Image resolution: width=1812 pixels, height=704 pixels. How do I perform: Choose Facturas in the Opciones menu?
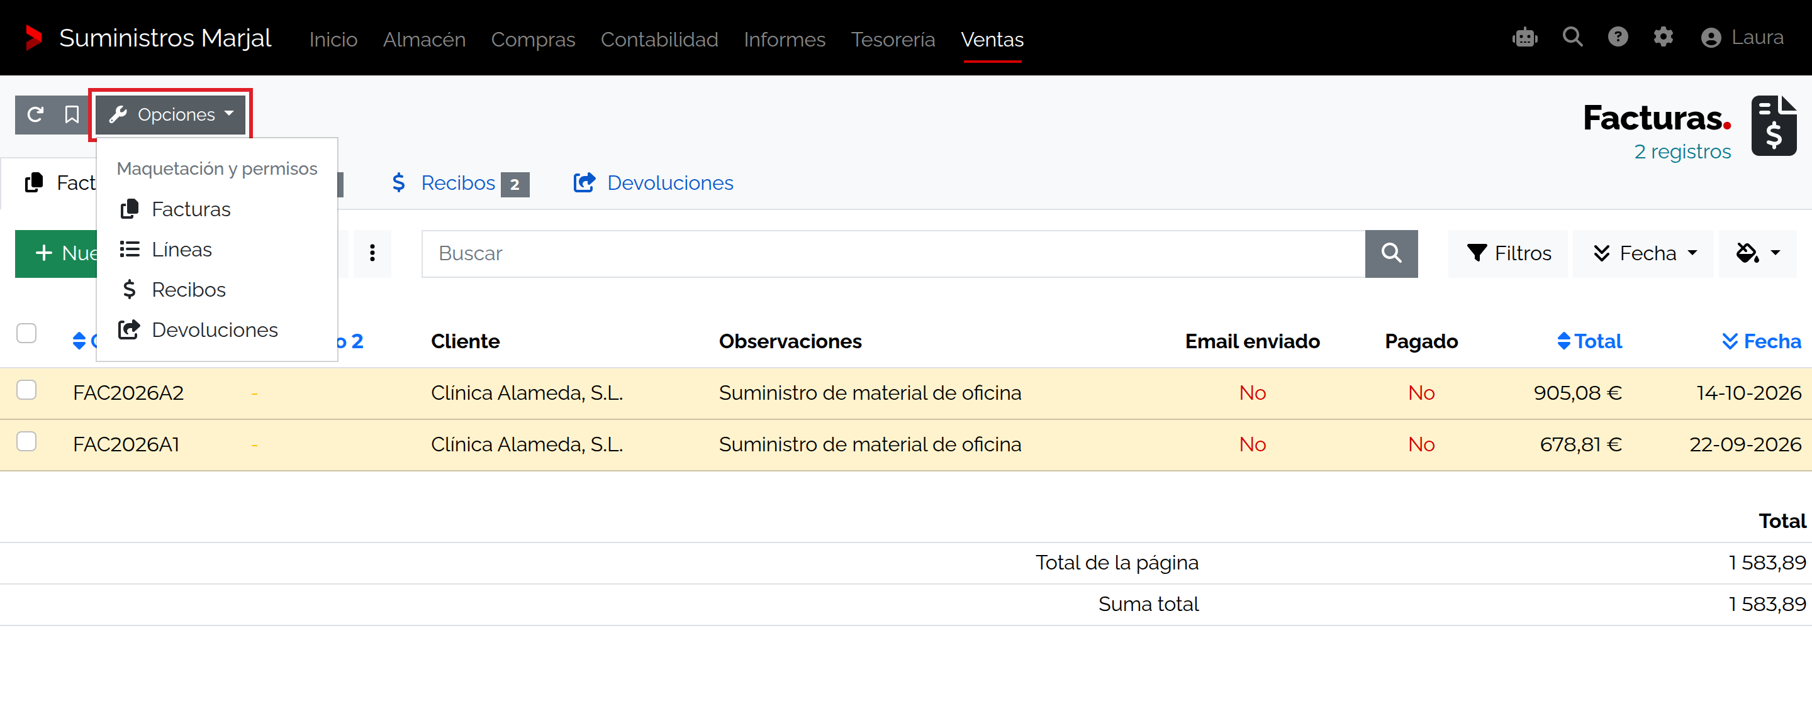pyautogui.click(x=216, y=209)
